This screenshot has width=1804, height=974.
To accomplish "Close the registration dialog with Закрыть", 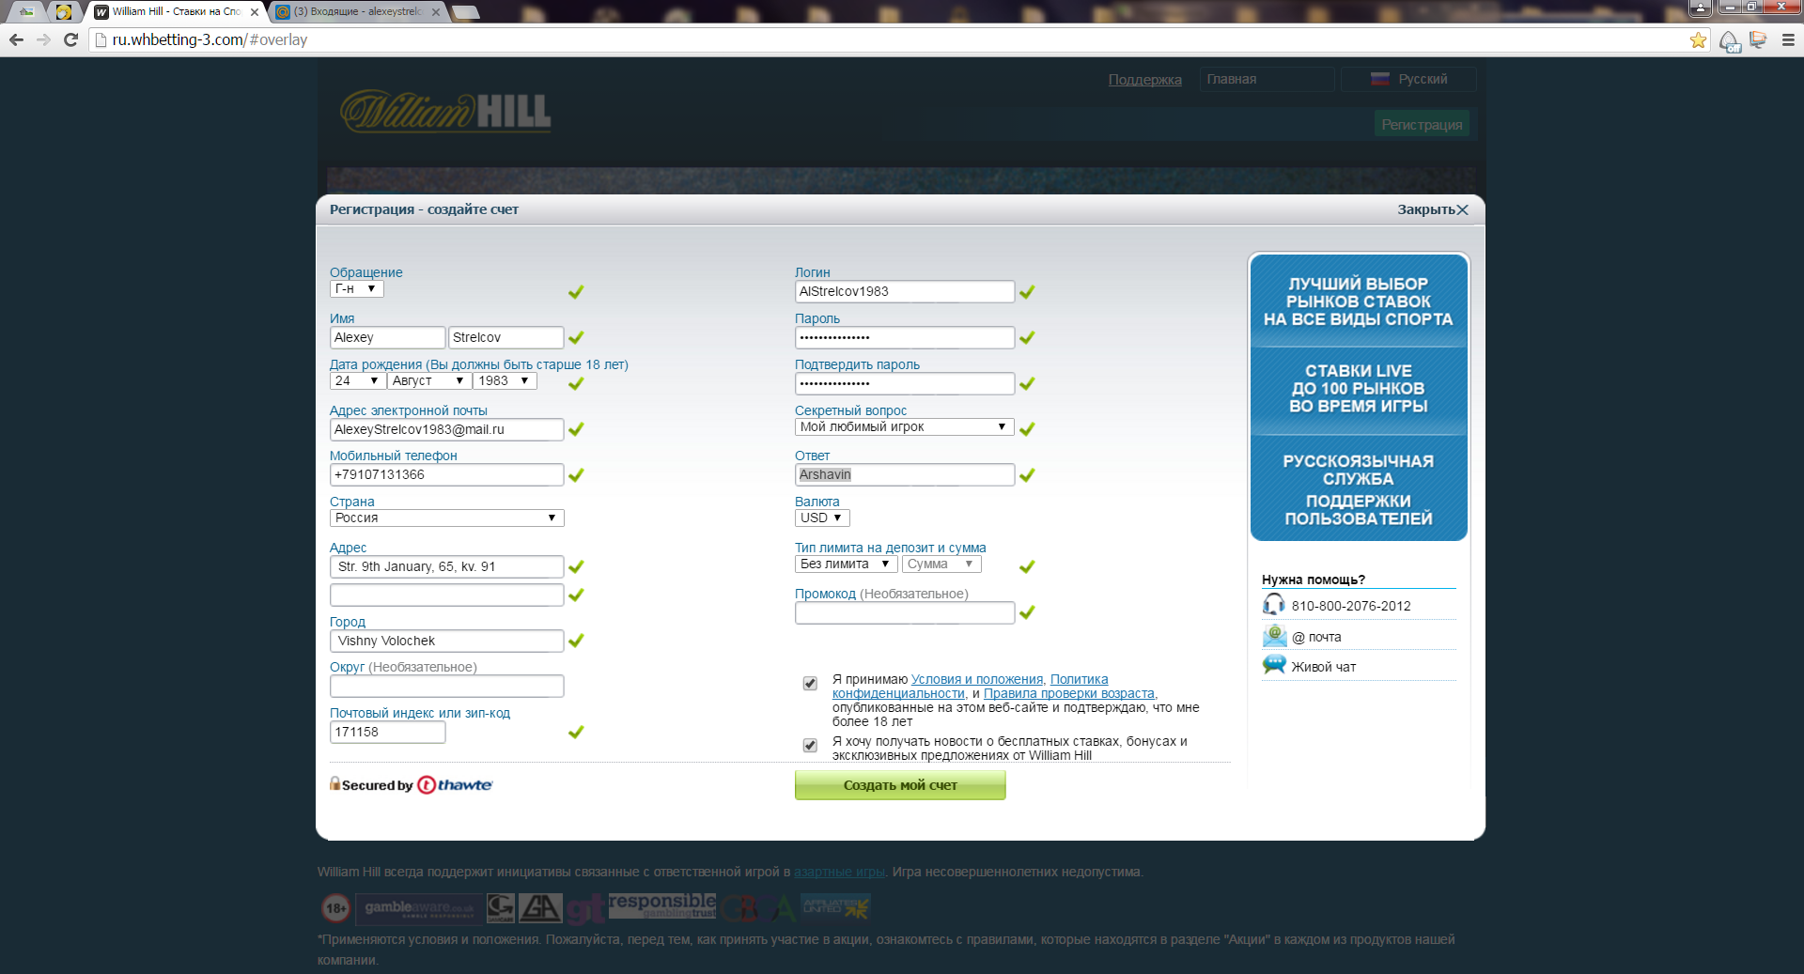I will (x=1433, y=209).
